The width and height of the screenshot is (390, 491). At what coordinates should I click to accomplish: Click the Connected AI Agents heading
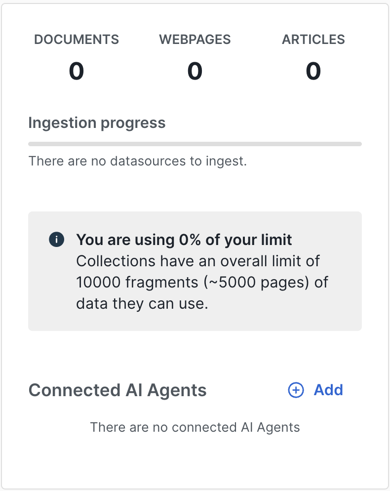pyautogui.click(x=117, y=390)
